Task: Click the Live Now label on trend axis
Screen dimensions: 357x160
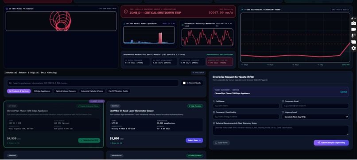Action: coord(345,65)
